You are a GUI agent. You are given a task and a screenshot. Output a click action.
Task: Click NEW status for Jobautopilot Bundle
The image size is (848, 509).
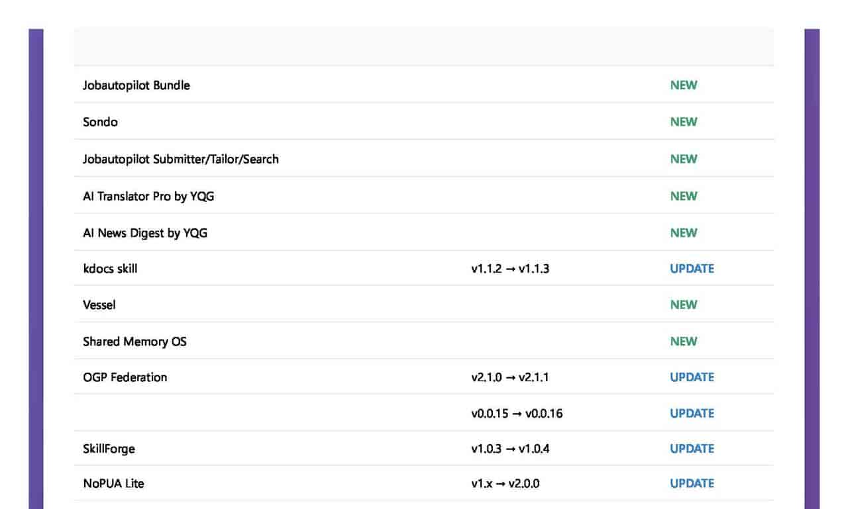pos(684,85)
